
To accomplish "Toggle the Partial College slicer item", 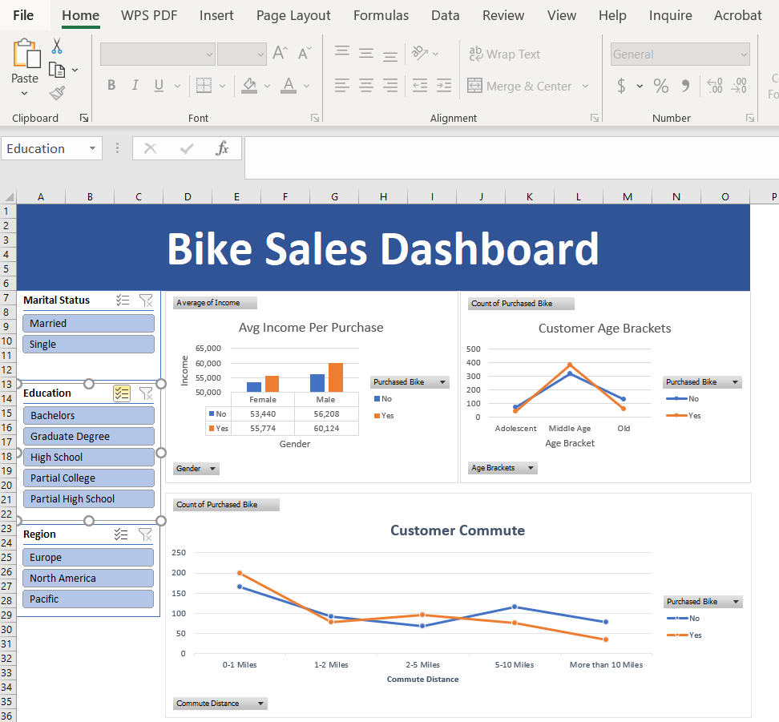I will point(88,478).
